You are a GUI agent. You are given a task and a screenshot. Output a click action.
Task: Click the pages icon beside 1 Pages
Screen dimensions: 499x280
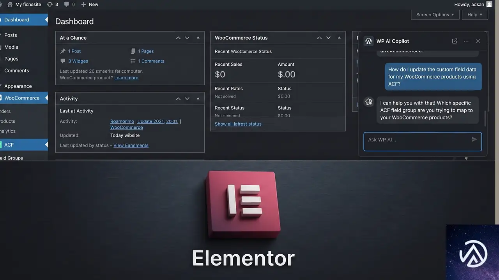(x=133, y=51)
